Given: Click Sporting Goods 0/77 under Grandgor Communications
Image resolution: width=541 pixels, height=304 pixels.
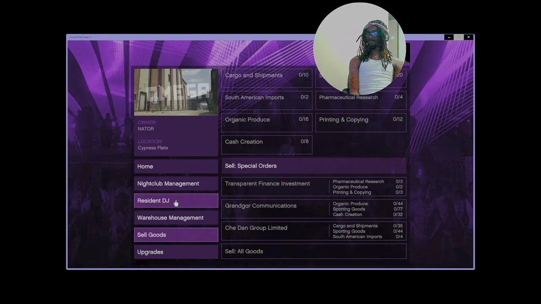Looking at the screenshot, I should click(368, 209).
